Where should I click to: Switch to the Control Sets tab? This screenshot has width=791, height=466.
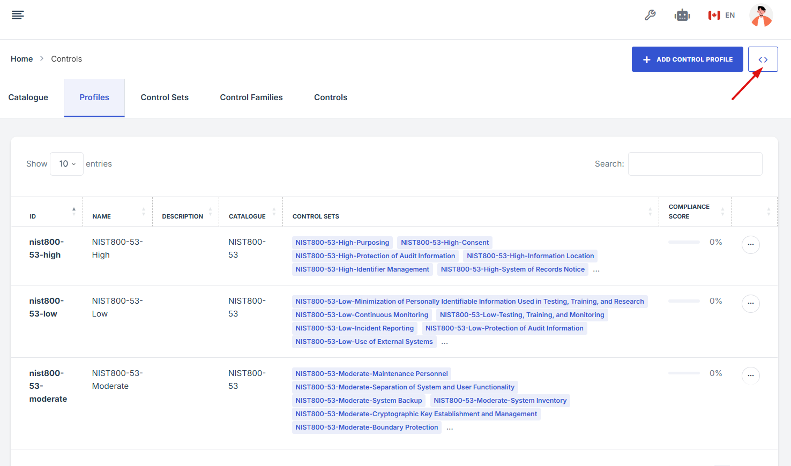165,97
